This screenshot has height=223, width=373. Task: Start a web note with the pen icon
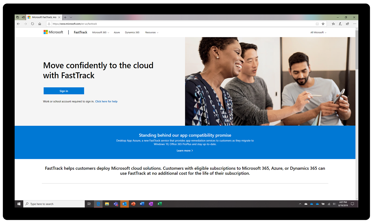click(x=340, y=24)
